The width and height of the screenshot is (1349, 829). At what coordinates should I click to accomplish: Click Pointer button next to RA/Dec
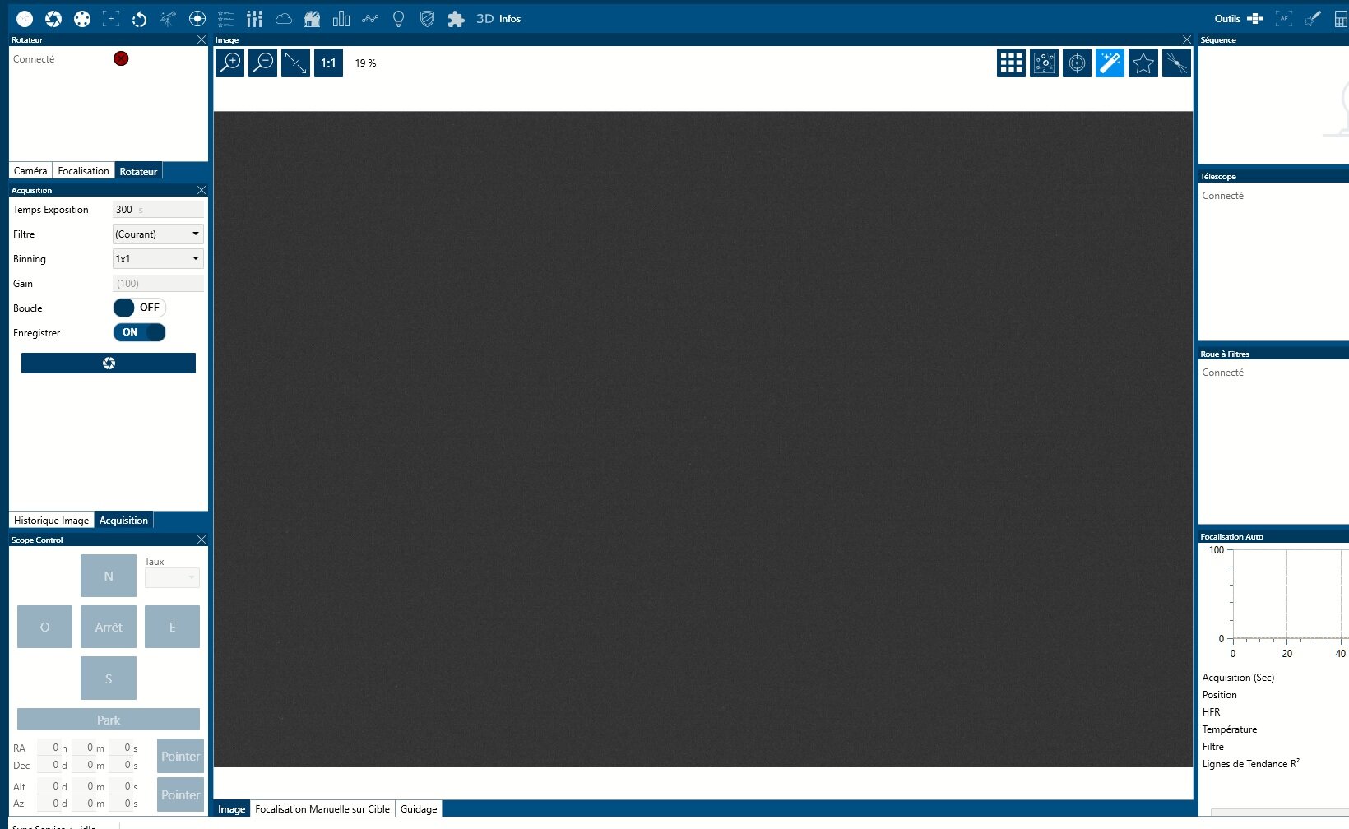180,757
